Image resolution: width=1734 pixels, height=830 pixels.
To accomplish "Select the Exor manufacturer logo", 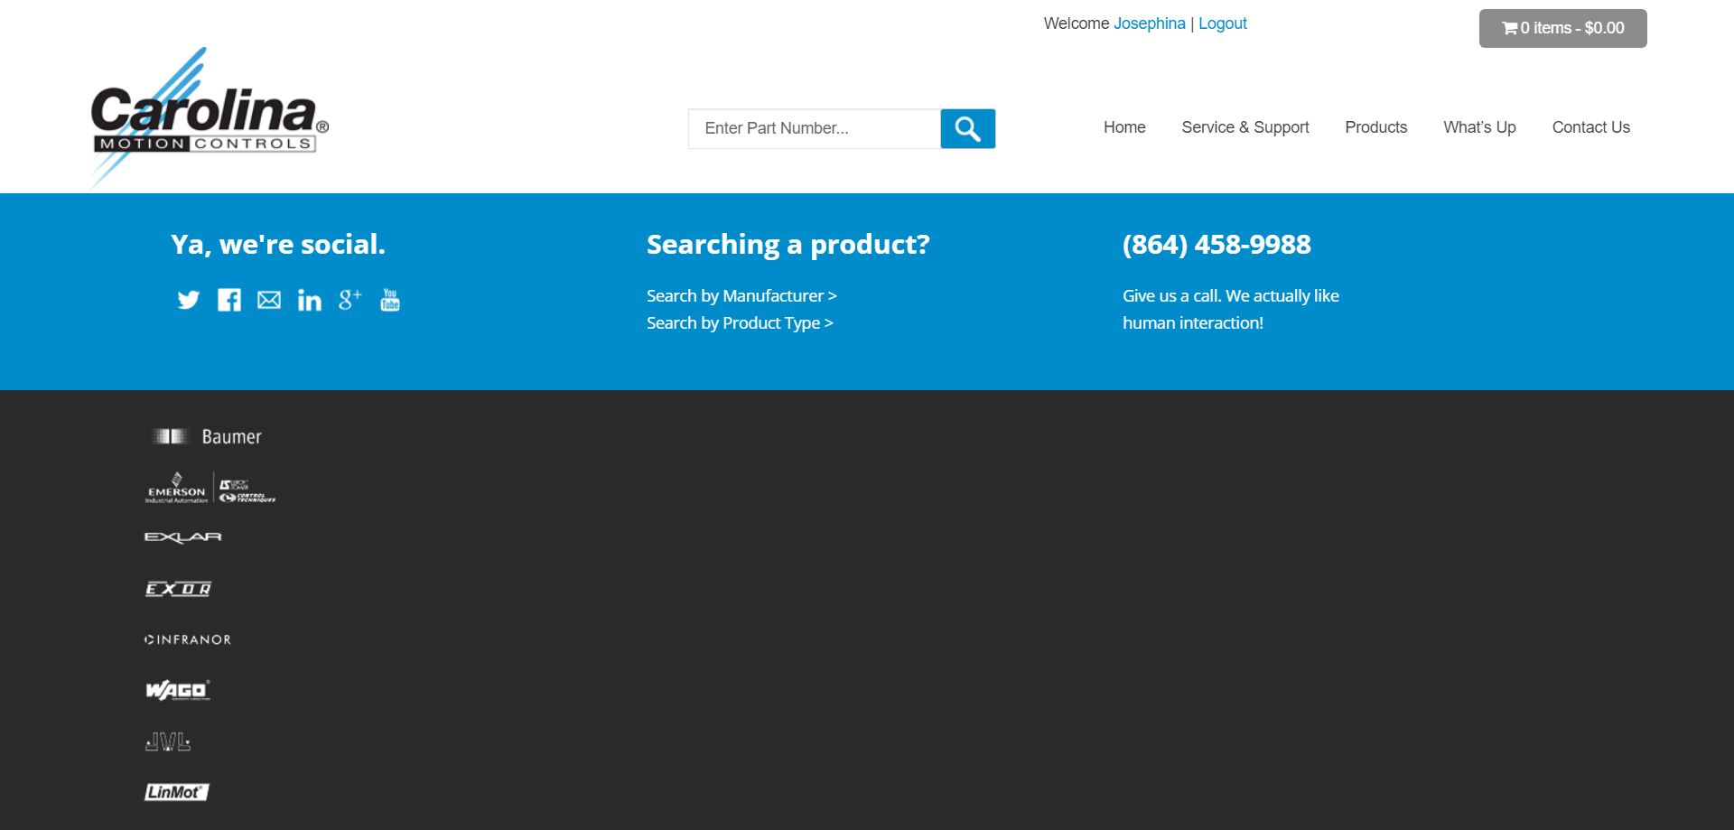I will coord(179,589).
